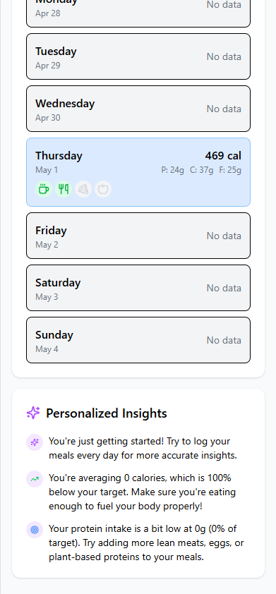Viewport: 276px width, 594px height.
Task: Click the sparkle icon beside Personalized Insights
Action: click(x=33, y=413)
